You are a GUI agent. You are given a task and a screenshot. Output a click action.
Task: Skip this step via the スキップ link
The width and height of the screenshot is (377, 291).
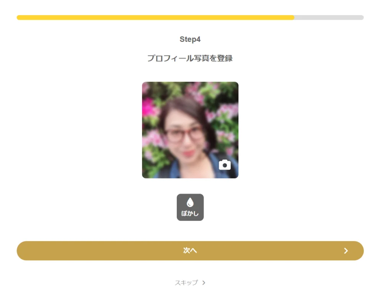coord(190,283)
